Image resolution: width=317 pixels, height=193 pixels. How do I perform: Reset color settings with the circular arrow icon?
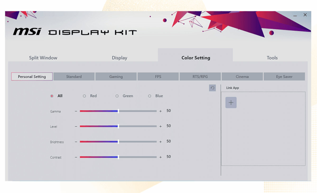(212, 88)
